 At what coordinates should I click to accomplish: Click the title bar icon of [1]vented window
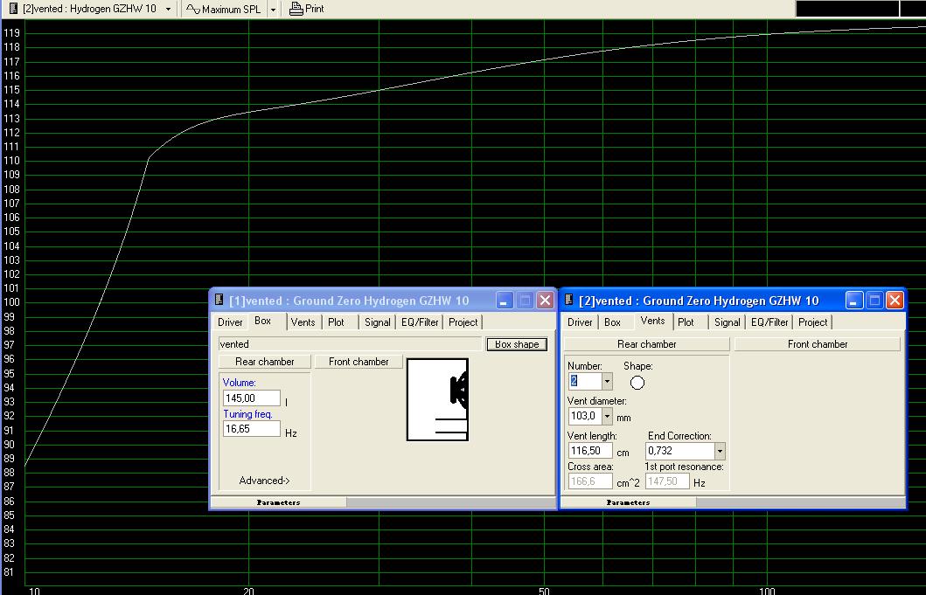(219, 301)
